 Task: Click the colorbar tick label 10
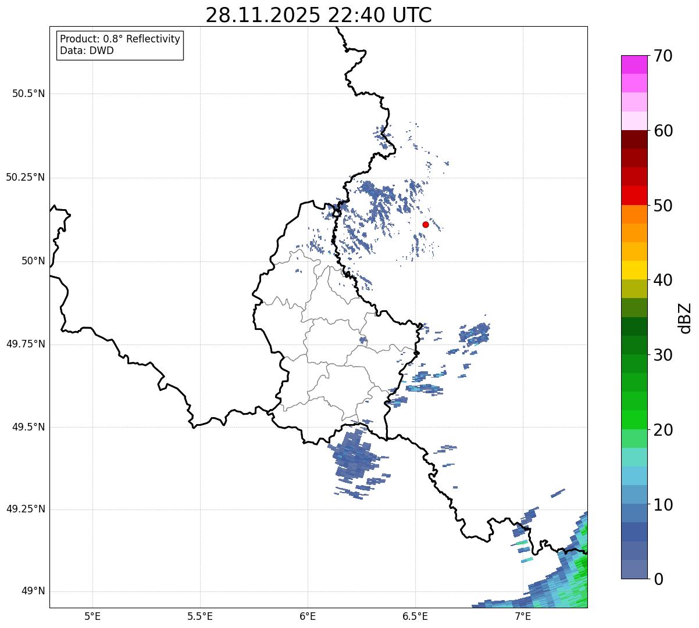pos(662,505)
